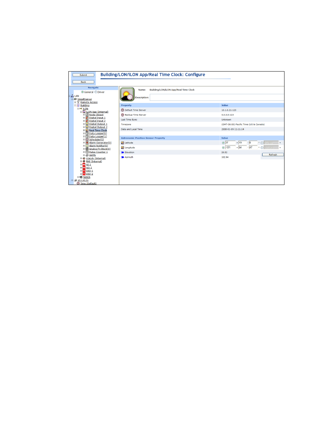Screen dimensions: 333x431
Task: Collapse the LON tree node
Action: [x=78, y=109]
